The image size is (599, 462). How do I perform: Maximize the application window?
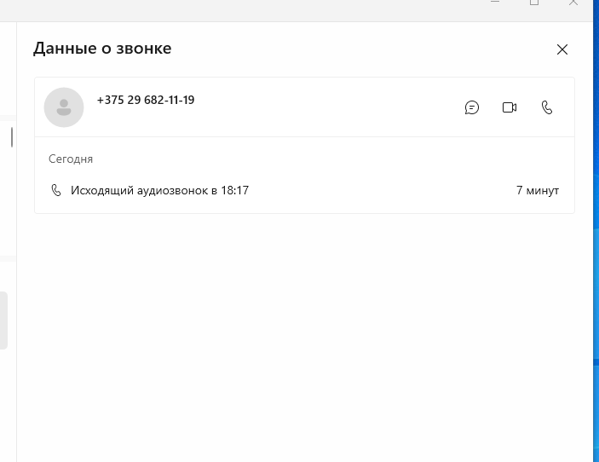pyautogui.click(x=534, y=3)
